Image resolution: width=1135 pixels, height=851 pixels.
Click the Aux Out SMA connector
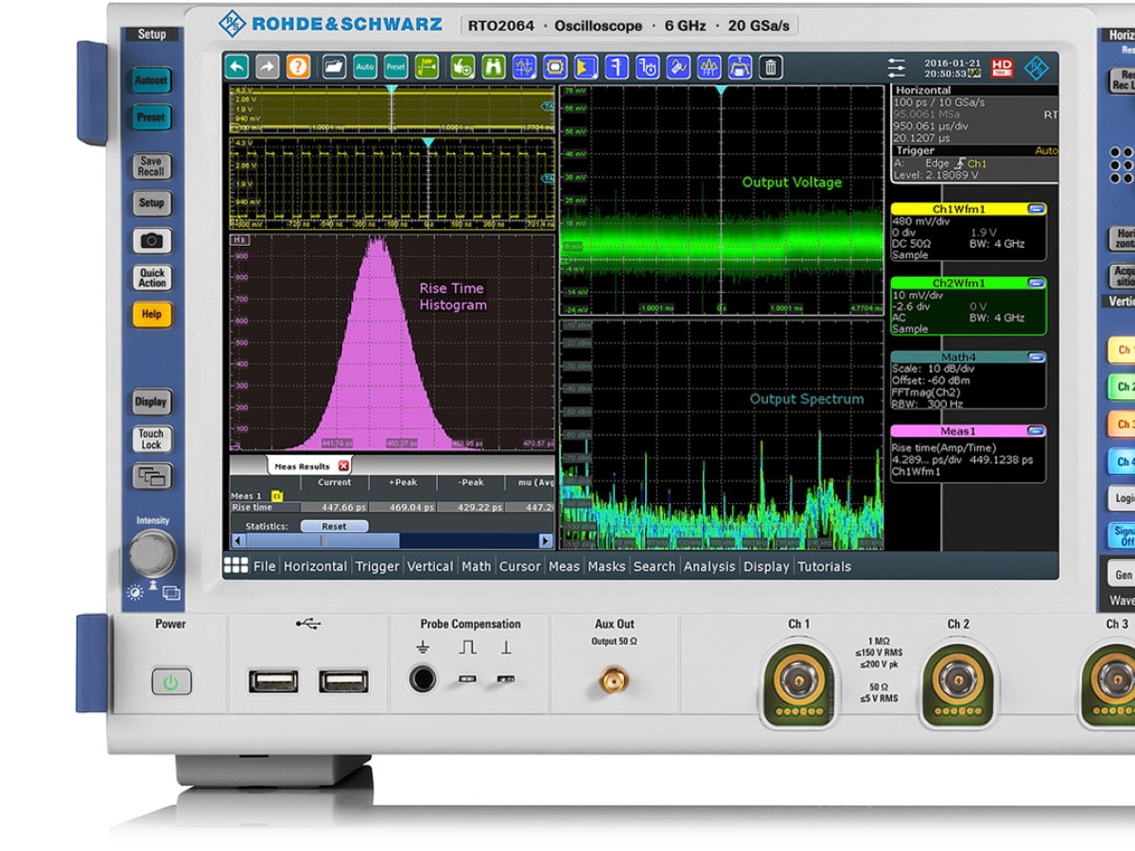point(614,679)
